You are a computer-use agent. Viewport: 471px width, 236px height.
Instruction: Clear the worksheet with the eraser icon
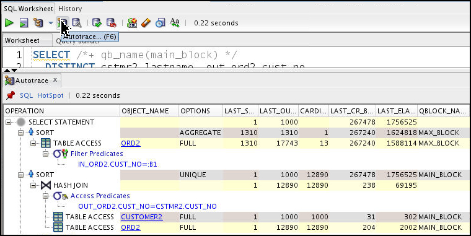pos(146,23)
